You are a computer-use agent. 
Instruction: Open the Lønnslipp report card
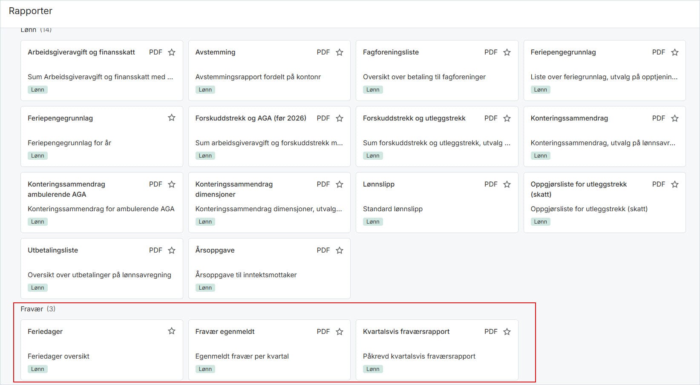(437, 202)
